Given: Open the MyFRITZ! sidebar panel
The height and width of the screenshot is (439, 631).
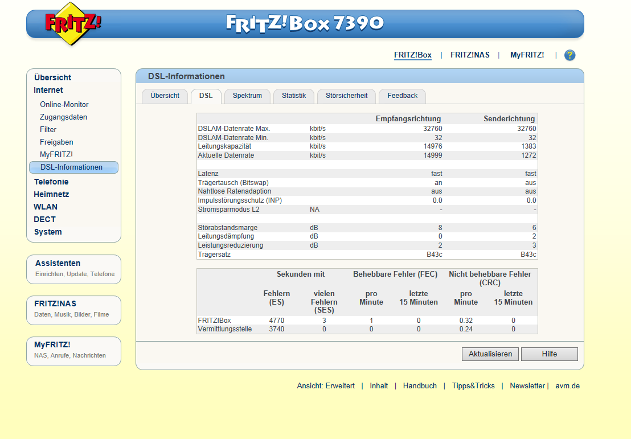Looking at the screenshot, I should 73,351.
